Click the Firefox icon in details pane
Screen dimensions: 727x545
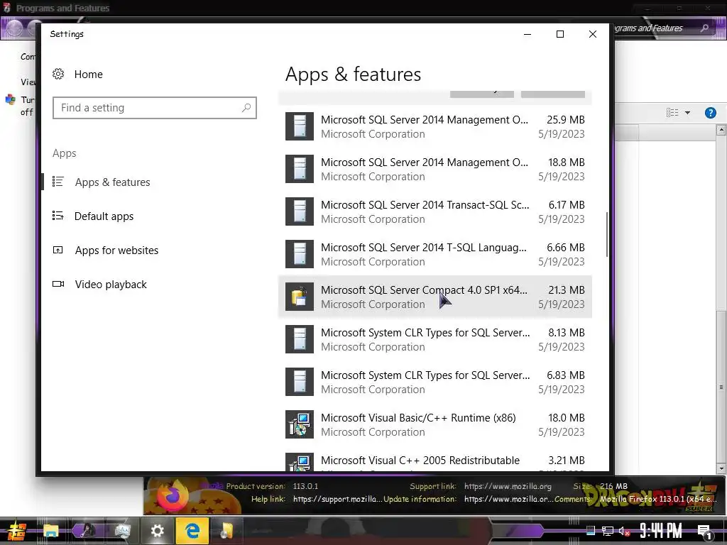pyautogui.click(x=173, y=496)
